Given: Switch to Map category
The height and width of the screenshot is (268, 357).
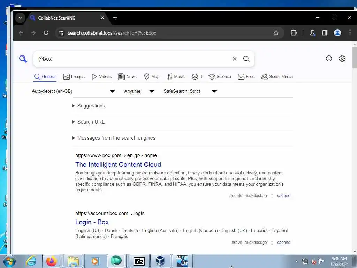Looking at the screenshot, I should pos(152,77).
